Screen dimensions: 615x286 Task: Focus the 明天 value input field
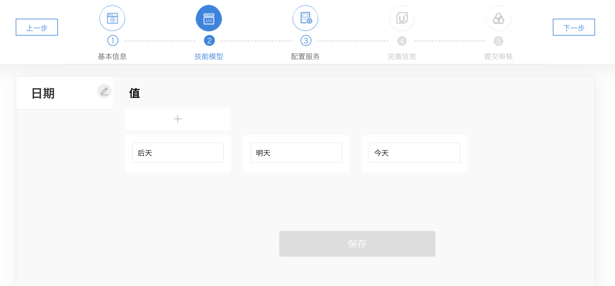tap(296, 153)
